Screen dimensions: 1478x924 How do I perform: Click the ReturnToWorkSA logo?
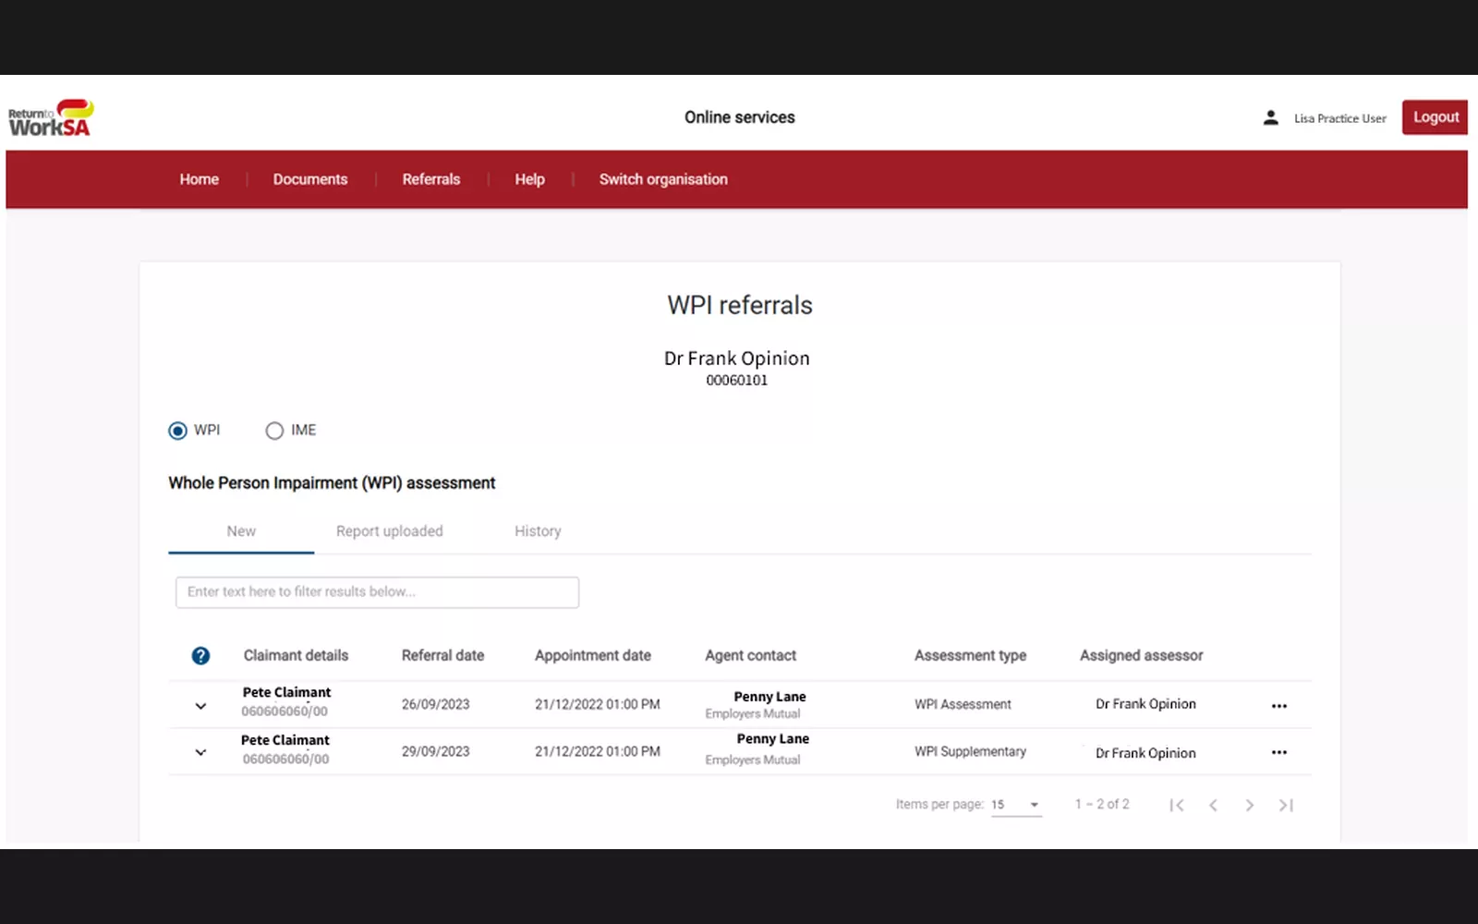pos(51,118)
